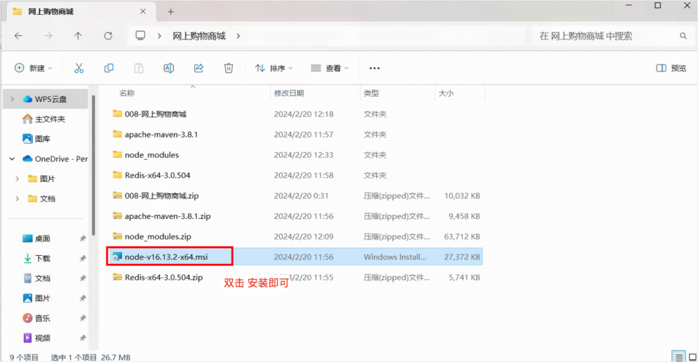Click the 27,372 KB size cell

click(x=462, y=257)
